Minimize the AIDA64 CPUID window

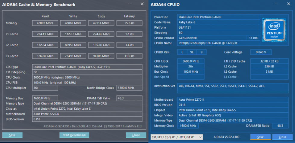click(276, 4)
